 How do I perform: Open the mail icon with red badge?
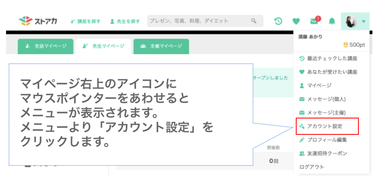click(x=315, y=21)
